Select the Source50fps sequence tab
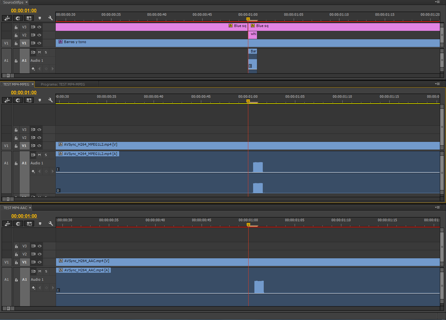The width and height of the screenshot is (446, 320). [x=13, y=2]
